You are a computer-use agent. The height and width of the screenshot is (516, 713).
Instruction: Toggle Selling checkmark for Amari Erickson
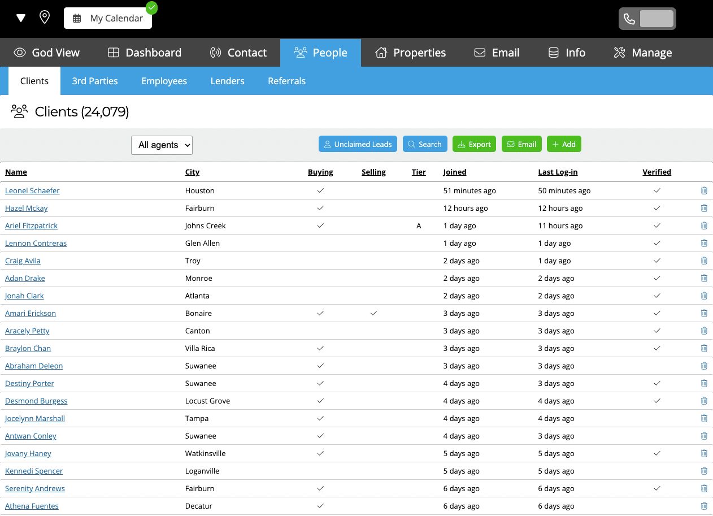(373, 314)
